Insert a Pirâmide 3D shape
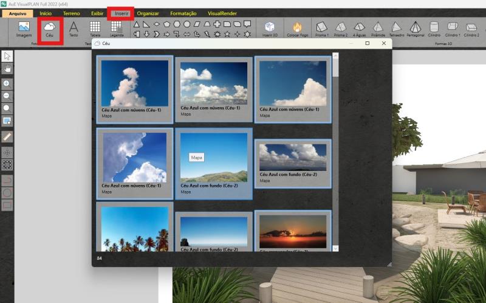This screenshot has width=486, height=303. pyautogui.click(x=378, y=29)
